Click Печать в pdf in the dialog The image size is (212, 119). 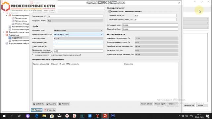[x=160, y=104]
